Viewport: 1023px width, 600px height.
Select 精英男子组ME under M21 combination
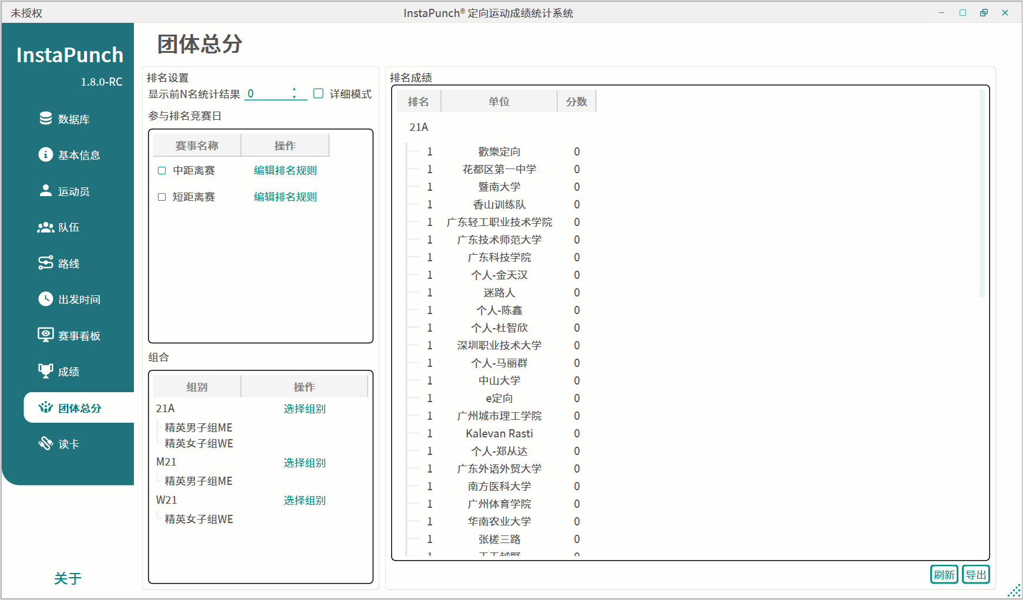point(198,481)
